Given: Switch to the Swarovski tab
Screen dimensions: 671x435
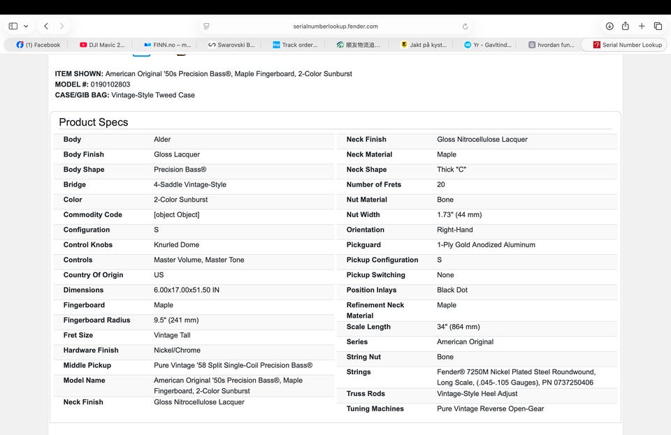Looking at the screenshot, I should pyautogui.click(x=231, y=45).
